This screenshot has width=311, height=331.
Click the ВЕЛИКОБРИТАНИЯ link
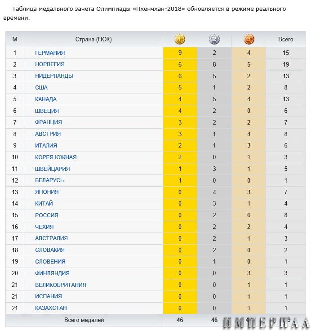coord(61,285)
